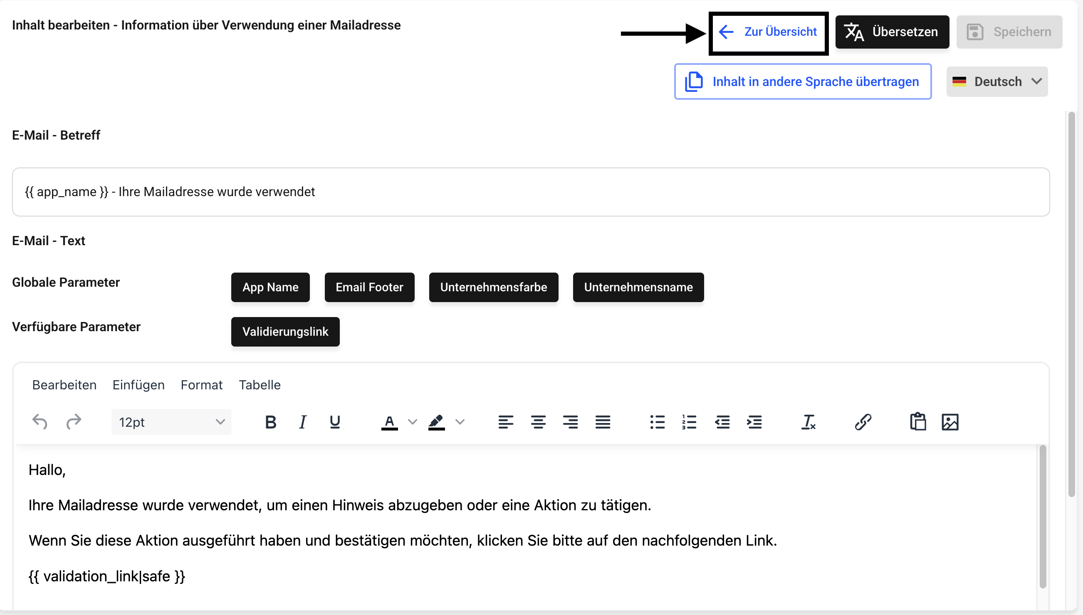Expand the text color options arrow
Screen dimensions: 1083x615
click(412, 422)
